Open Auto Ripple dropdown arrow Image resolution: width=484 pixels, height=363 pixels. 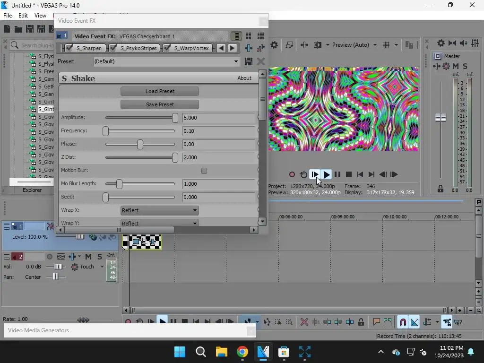coord(437,322)
